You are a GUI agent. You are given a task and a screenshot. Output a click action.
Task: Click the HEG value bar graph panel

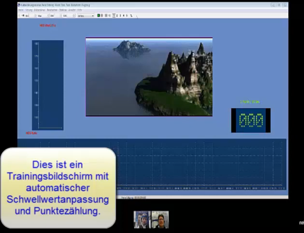tap(48, 85)
